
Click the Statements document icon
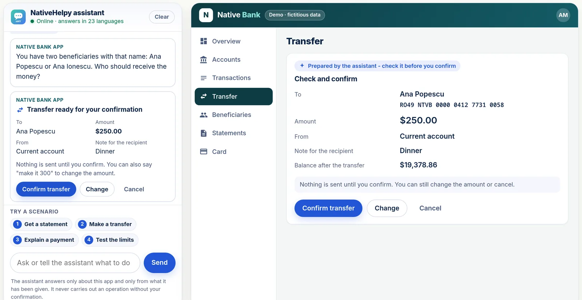point(204,133)
